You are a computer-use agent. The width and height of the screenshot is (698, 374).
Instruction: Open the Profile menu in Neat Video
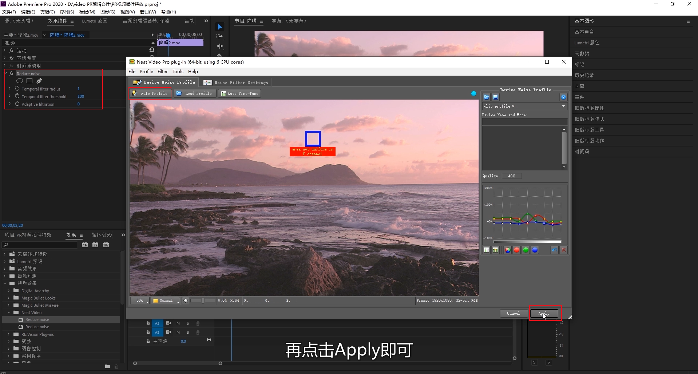pyautogui.click(x=146, y=71)
